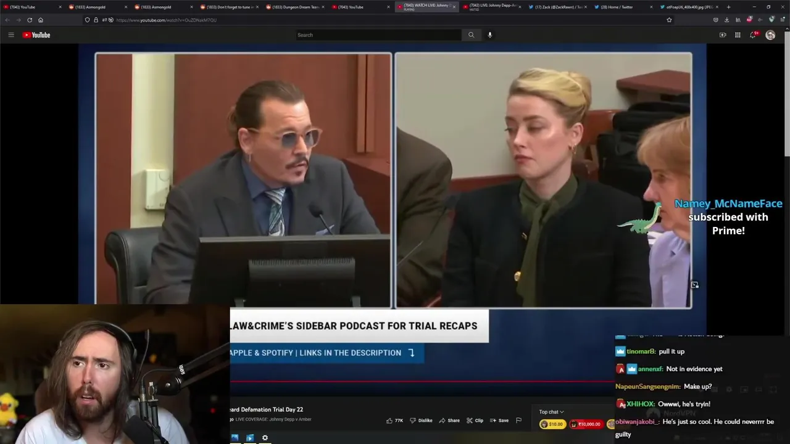Expand the Top chat dropdown
This screenshot has height=444, width=790.
pyautogui.click(x=551, y=412)
